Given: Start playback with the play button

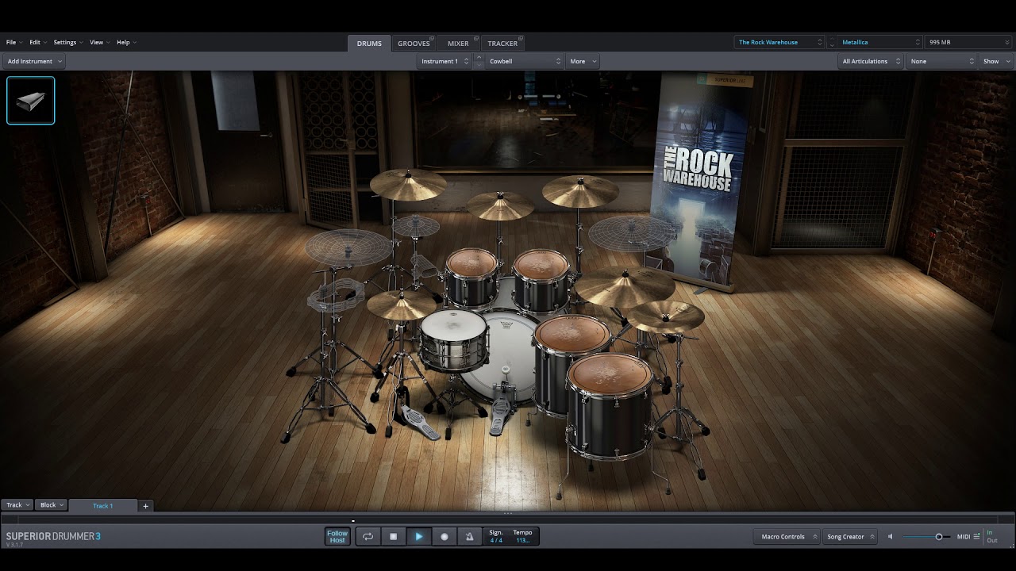Looking at the screenshot, I should click(418, 537).
